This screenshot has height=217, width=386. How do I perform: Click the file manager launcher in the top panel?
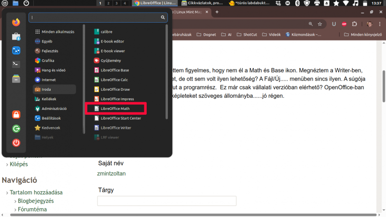tap(15, 3)
